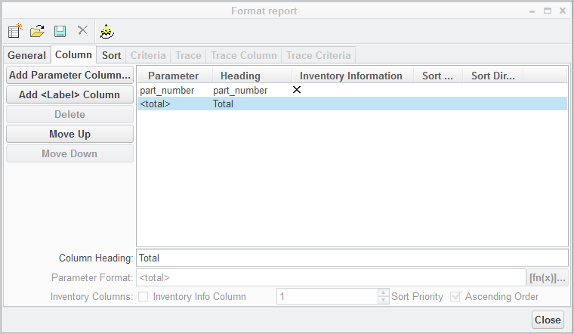574x334 pixels.
Task: Decrease the Sort Priority value
Action: click(383, 300)
